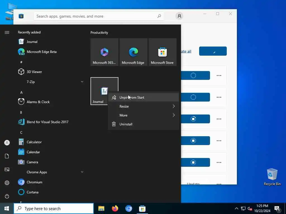Open the user account icon in Start sidebar
Viewport: 286px width, 214px height.
7,143
